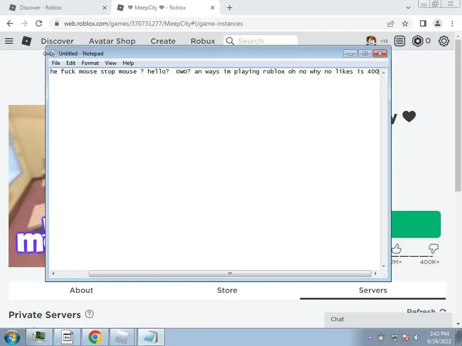Open the Robux balance icon
Image resolution: width=462 pixels, height=346 pixels.
(x=417, y=41)
